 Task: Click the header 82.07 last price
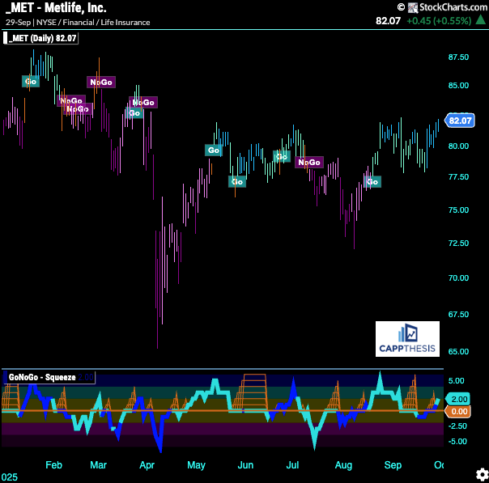click(x=388, y=21)
